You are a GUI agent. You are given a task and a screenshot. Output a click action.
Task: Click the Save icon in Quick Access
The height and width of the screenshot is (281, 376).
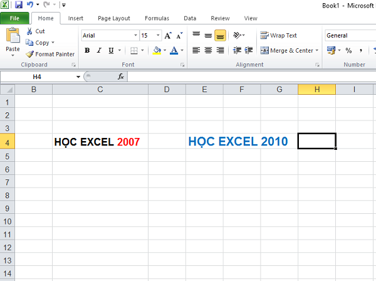click(19, 4)
